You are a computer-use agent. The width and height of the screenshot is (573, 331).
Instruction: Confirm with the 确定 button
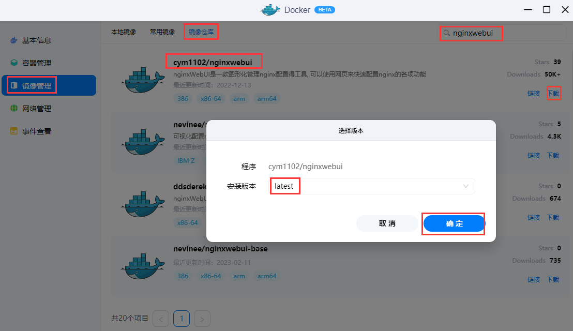coord(454,223)
